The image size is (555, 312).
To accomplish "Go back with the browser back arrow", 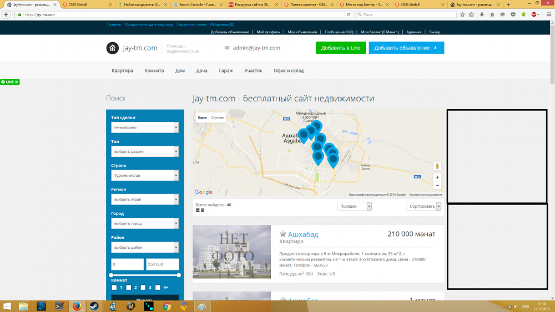I will click(x=6, y=14).
